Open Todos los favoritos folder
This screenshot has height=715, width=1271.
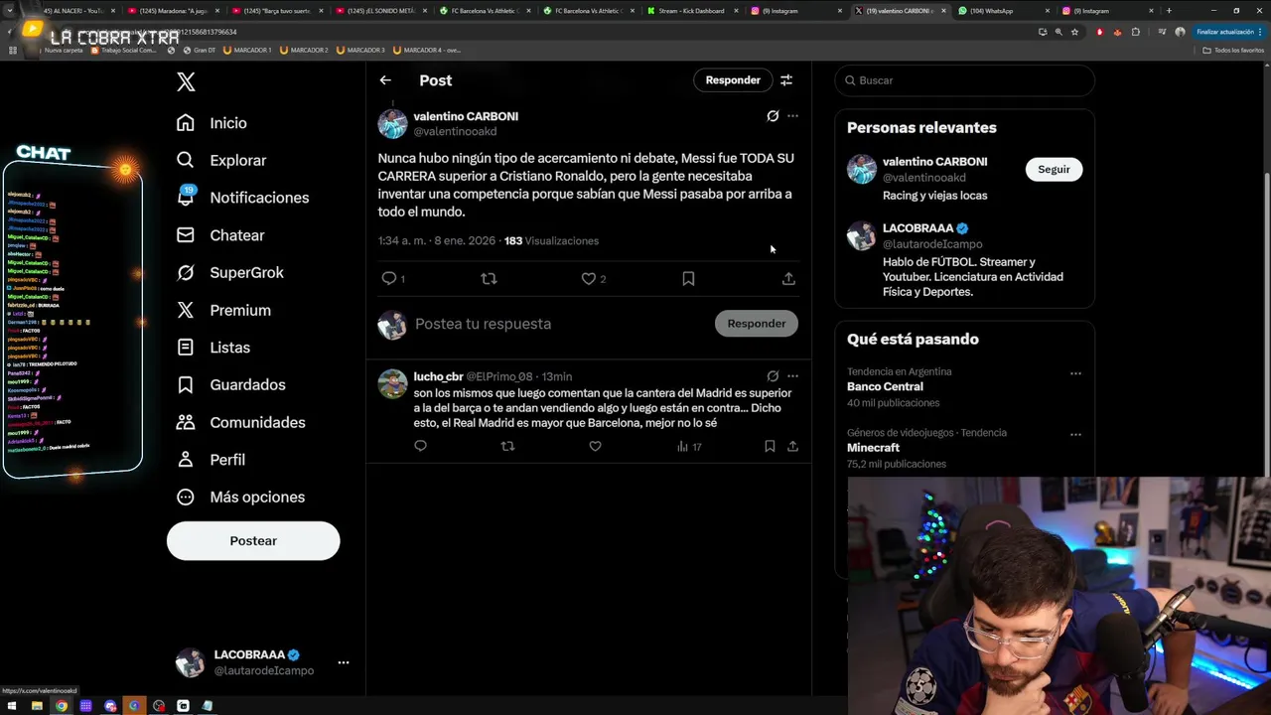tap(1233, 50)
